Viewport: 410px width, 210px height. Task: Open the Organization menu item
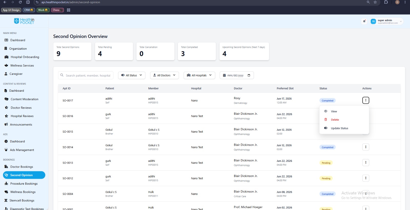point(15,49)
